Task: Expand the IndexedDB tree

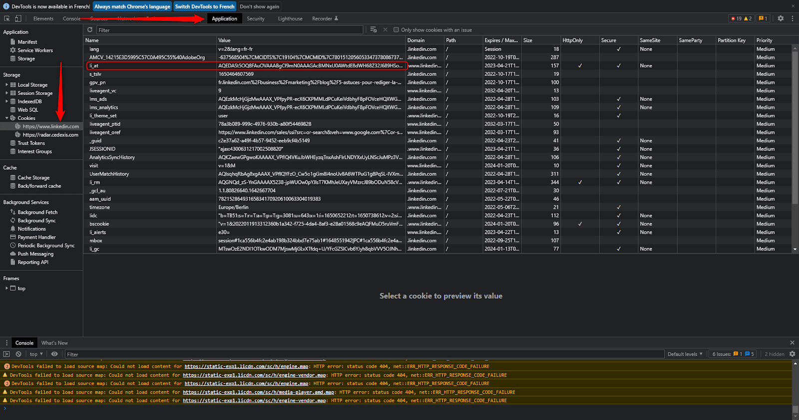Action: (x=6, y=101)
